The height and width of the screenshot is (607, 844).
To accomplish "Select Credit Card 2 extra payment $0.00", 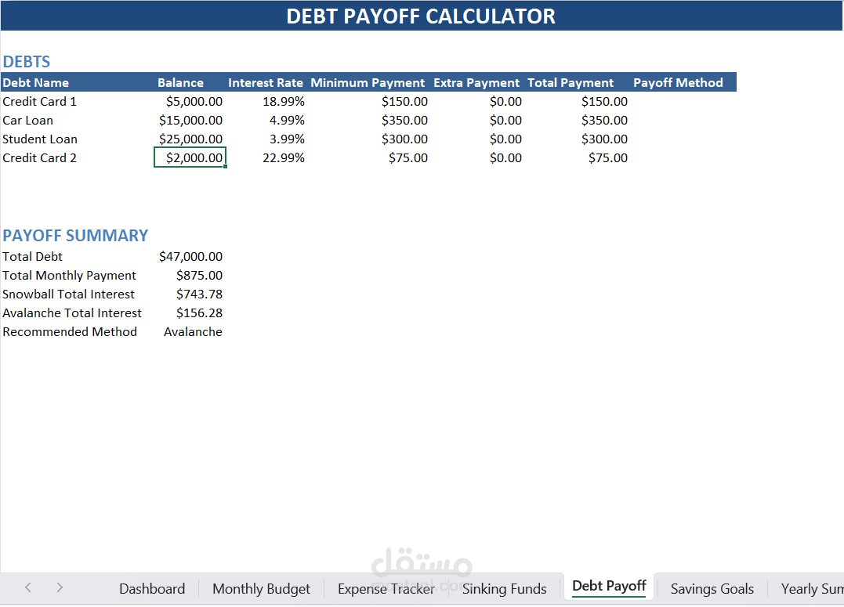I will point(506,158).
